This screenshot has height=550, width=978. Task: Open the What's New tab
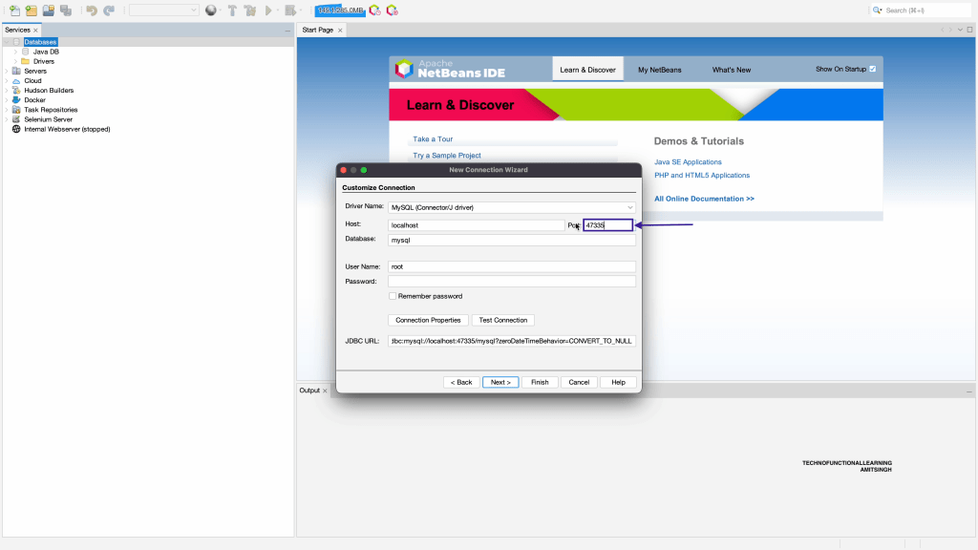tap(731, 70)
